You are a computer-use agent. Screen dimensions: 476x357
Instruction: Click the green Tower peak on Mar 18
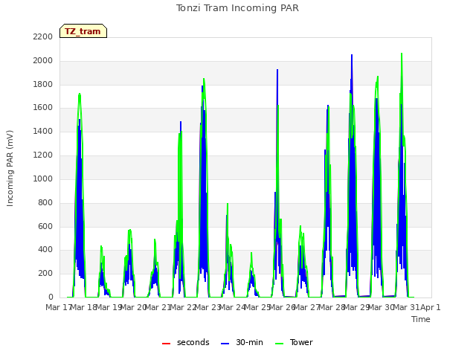[x=80, y=94]
